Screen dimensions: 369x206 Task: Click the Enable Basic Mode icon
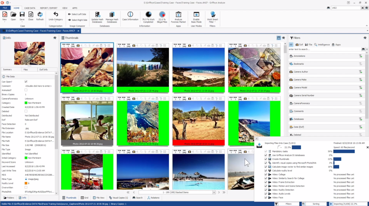click(x=196, y=14)
